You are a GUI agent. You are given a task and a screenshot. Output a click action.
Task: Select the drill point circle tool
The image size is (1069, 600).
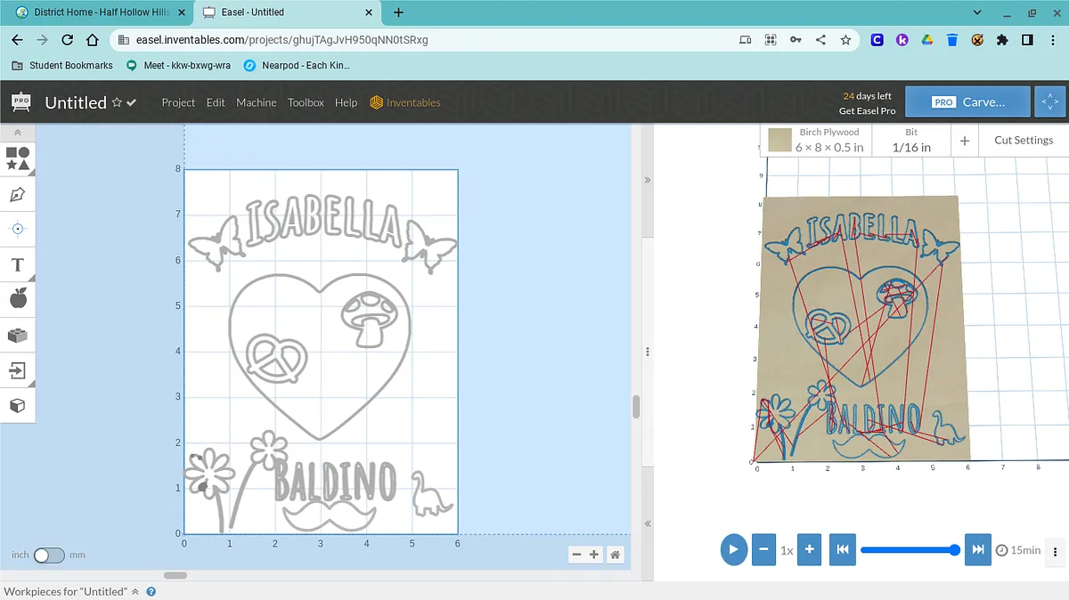[x=18, y=229]
